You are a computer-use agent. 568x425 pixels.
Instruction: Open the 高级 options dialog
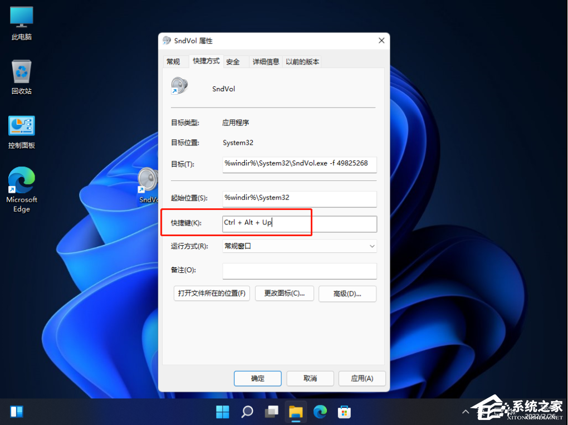point(347,294)
